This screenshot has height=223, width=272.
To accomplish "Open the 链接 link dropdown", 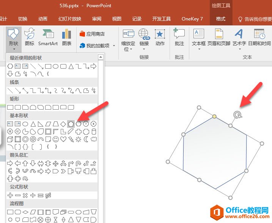I will [x=144, y=39].
